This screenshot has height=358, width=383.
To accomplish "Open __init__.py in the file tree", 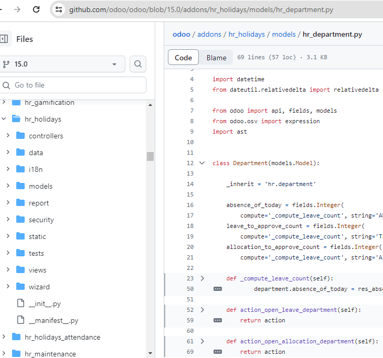I will (45, 304).
